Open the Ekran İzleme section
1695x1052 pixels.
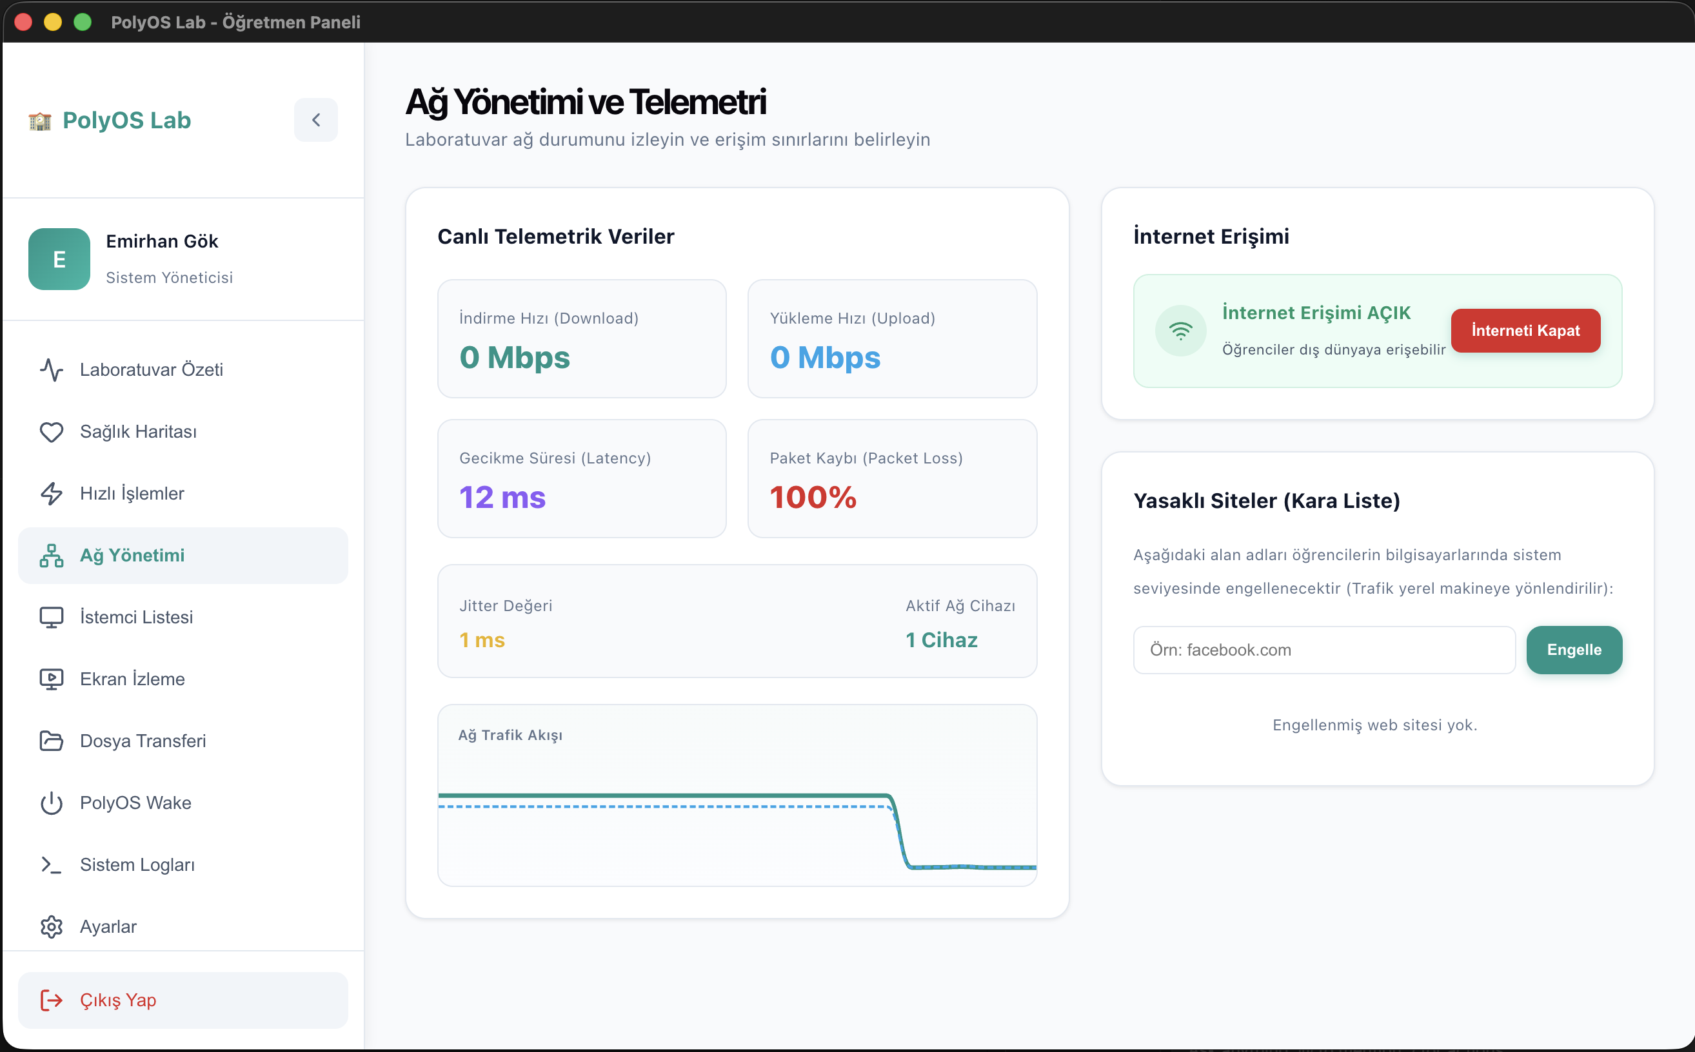point(183,679)
